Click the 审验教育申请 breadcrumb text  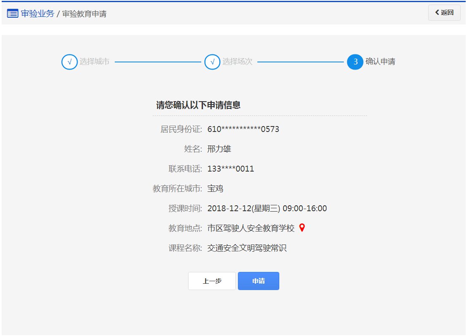[x=84, y=14]
